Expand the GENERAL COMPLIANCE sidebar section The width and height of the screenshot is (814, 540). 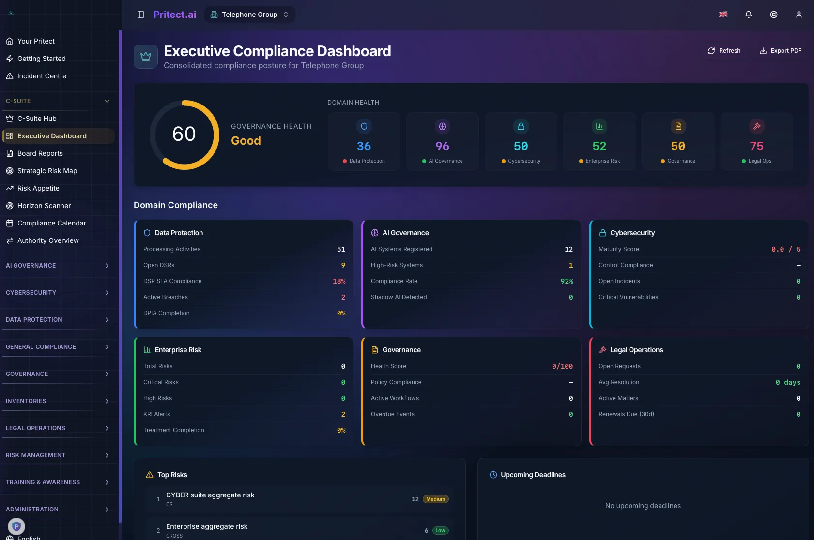tap(58, 347)
